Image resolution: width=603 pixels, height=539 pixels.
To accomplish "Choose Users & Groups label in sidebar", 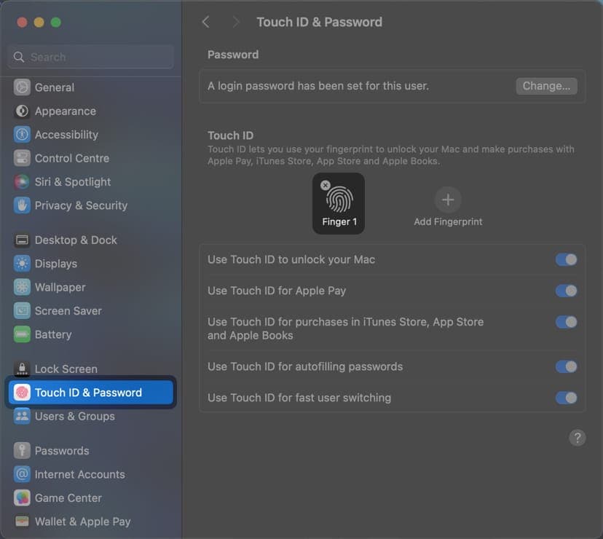I will coord(75,417).
